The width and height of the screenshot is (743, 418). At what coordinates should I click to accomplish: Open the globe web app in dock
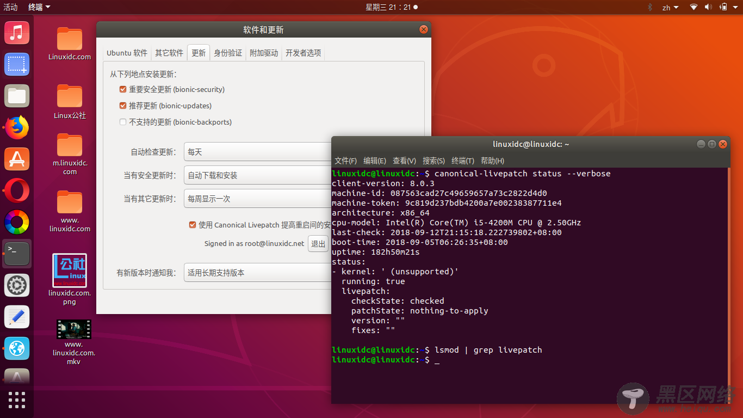click(17, 348)
